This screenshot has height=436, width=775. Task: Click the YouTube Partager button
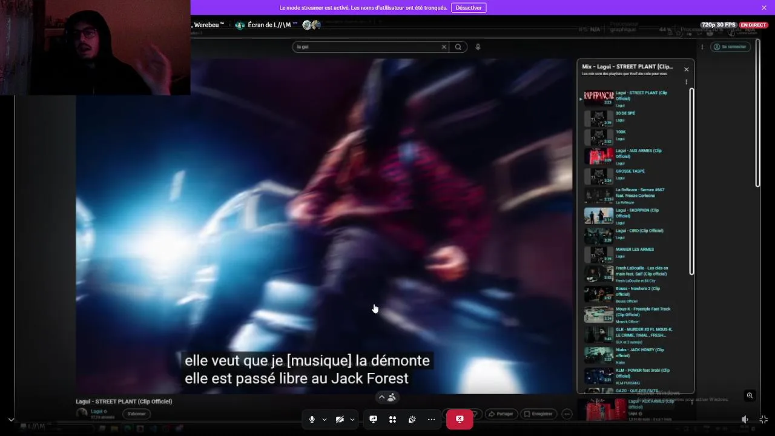coord(501,414)
